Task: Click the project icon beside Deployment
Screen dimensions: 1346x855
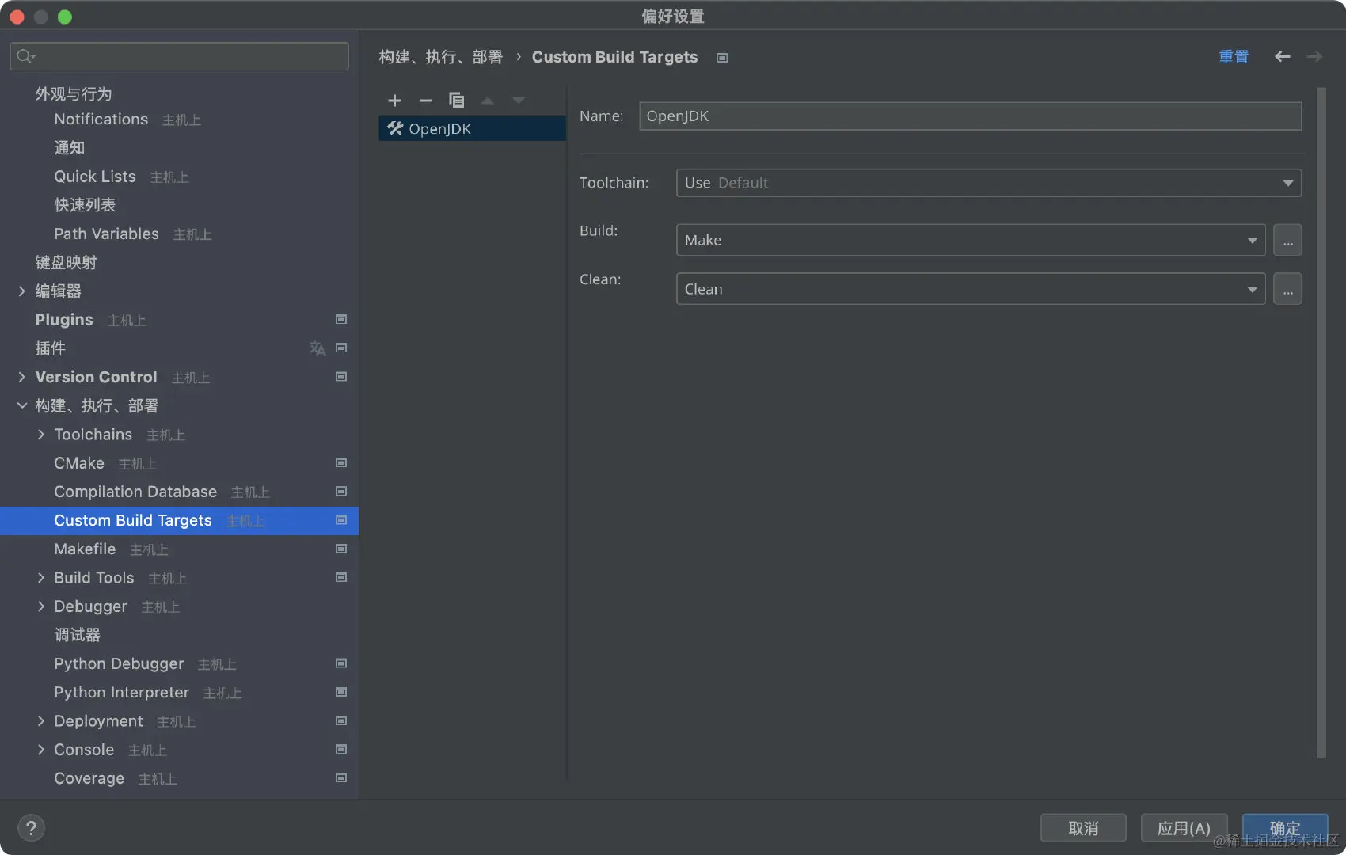Action: [341, 721]
